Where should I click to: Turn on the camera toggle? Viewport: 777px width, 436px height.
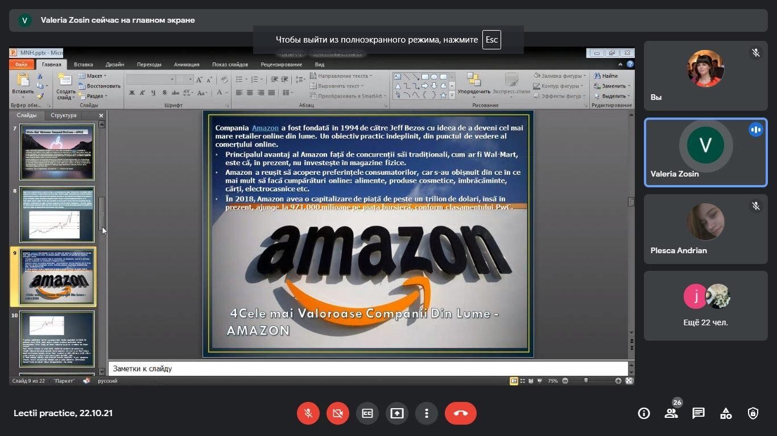(338, 413)
